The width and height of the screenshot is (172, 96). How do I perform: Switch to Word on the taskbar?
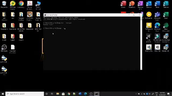click(x=80, y=94)
